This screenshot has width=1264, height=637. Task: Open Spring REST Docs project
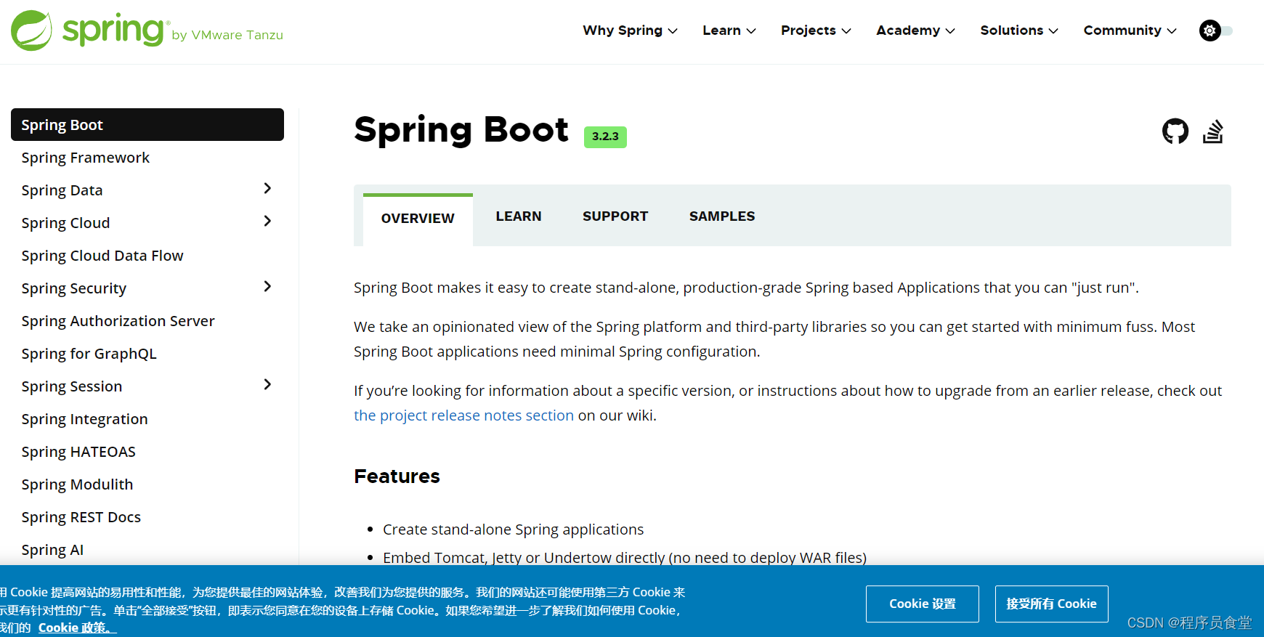pyautogui.click(x=81, y=517)
